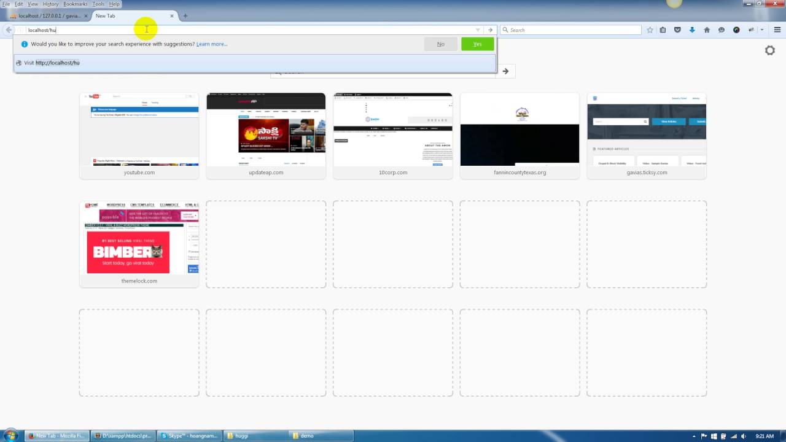
Task: Open the History menu
Action: pos(50,4)
